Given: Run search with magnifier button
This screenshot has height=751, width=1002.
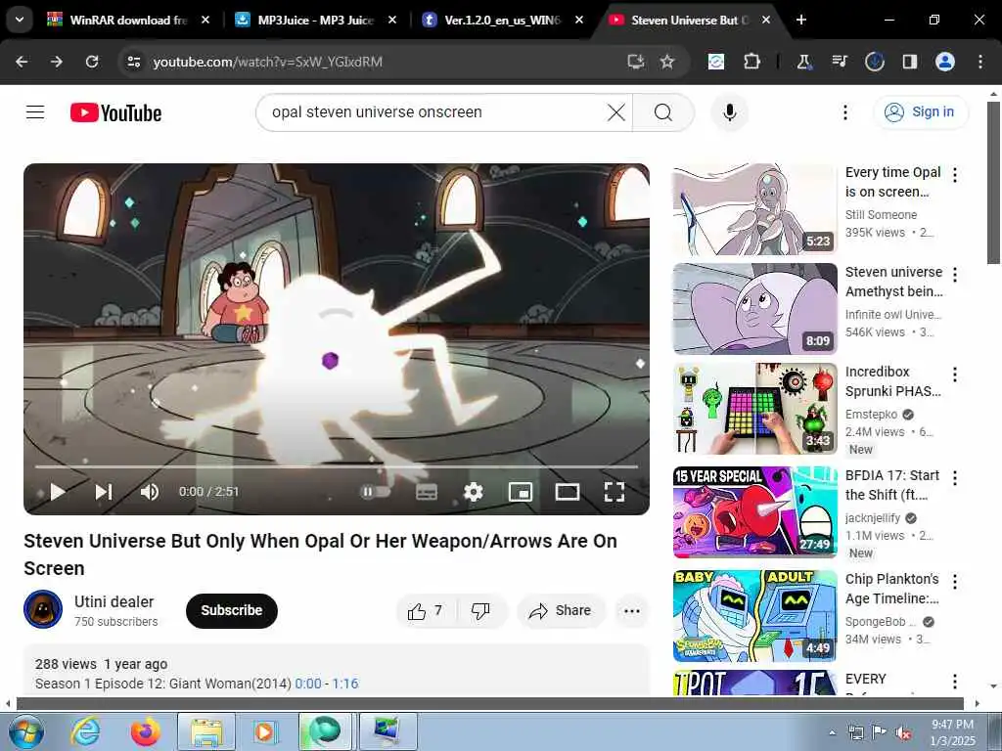Looking at the screenshot, I should tap(663, 112).
